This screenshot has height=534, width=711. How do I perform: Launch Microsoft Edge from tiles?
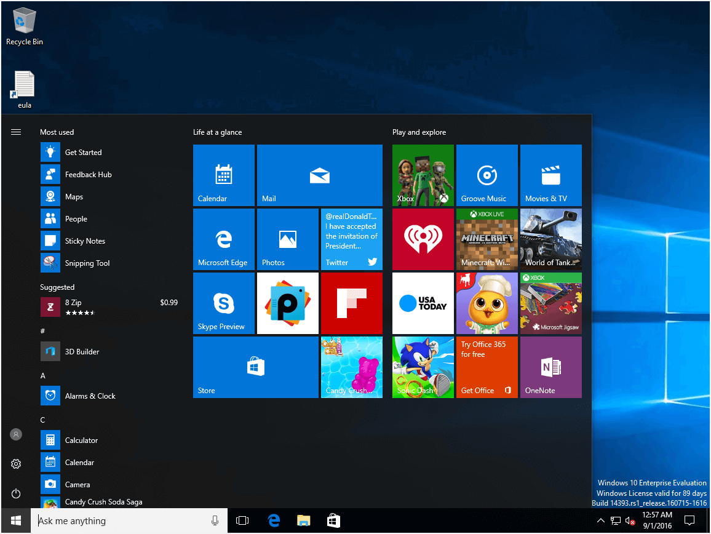click(x=223, y=239)
